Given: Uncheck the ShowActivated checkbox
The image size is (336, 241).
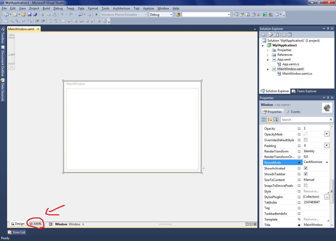Looking at the screenshot, I should coord(306,168).
